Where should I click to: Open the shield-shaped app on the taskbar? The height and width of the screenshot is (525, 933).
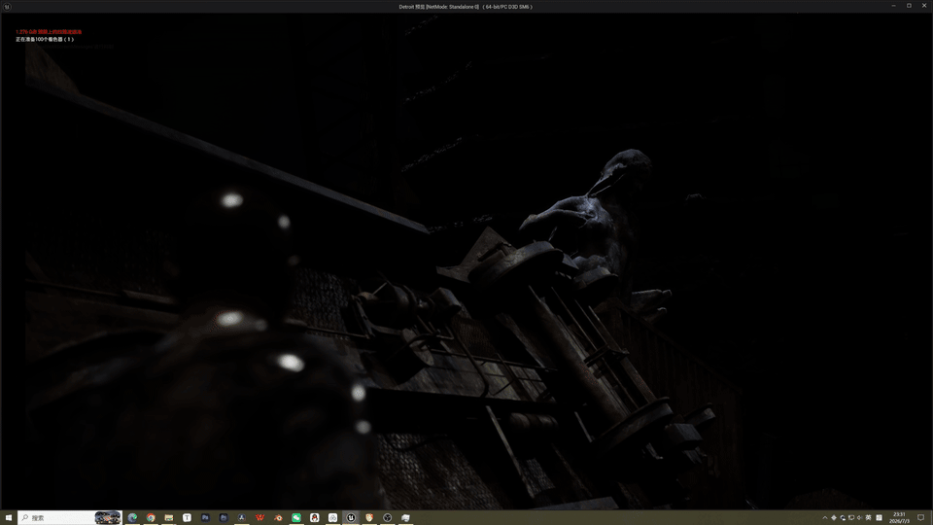(x=369, y=518)
